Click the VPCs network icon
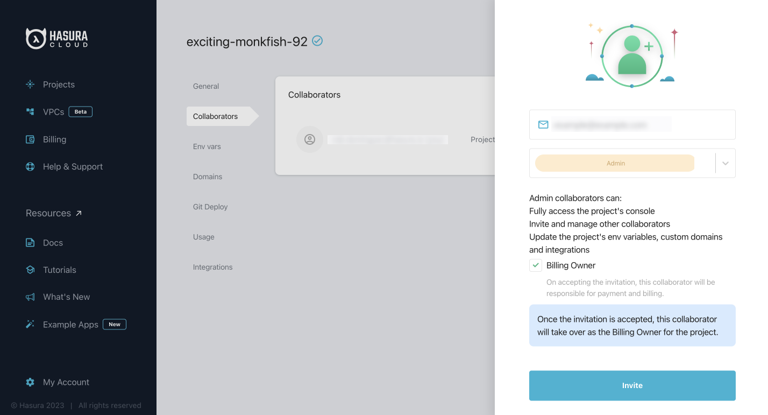Screen dimensions: 768x415 pos(30,112)
